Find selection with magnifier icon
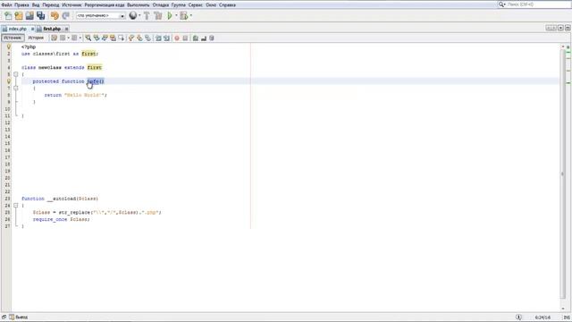This screenshot has height=322, width=572. point(88,38)
